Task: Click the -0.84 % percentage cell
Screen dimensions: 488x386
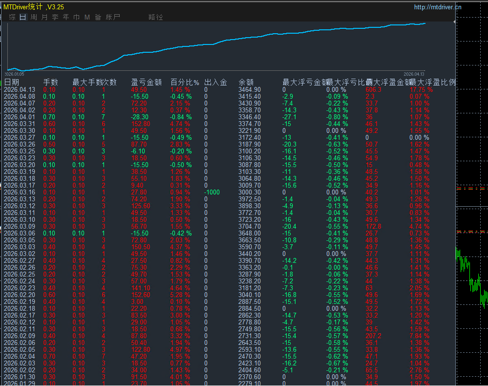Action: [x=181, y=117]
